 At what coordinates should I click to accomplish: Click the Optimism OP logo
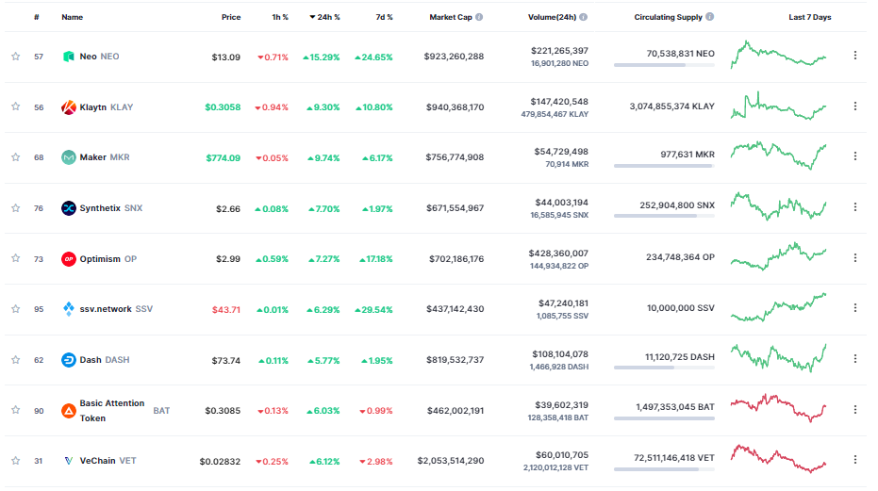[x=68, y=258]
